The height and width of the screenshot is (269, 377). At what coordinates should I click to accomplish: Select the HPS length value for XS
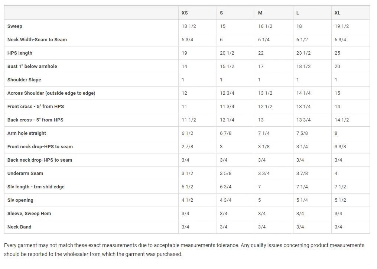tap(184, 53)
